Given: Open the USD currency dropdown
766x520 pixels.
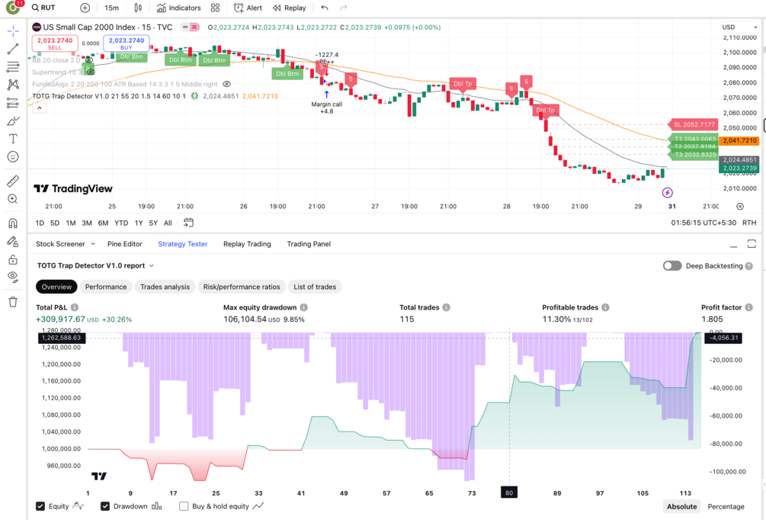Looking at the screenshot, I should pos(739,27).
